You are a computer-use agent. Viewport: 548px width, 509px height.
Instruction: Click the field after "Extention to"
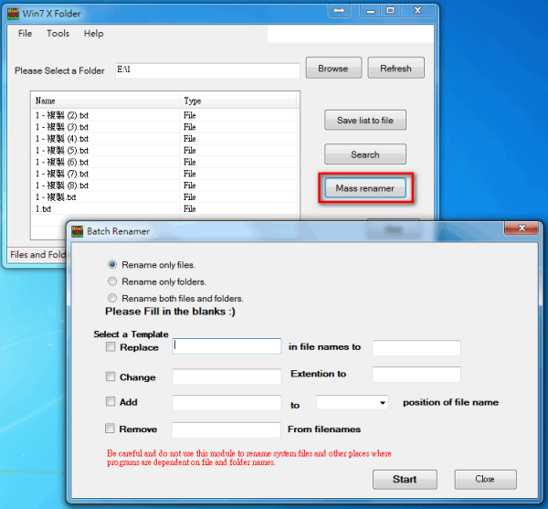416,375
